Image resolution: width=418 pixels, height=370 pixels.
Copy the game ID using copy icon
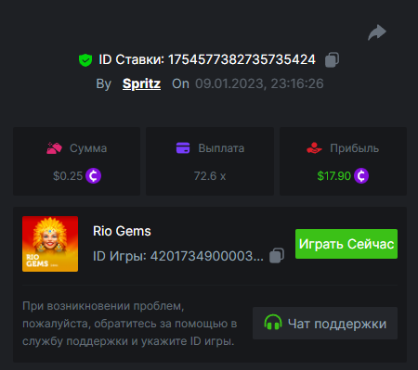pos(277,256)
